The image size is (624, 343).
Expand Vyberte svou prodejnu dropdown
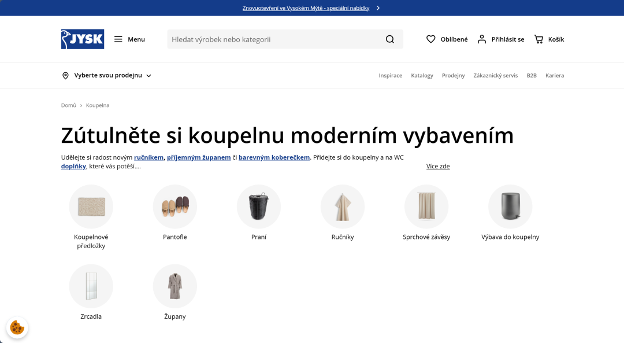(x=148, y=76)
